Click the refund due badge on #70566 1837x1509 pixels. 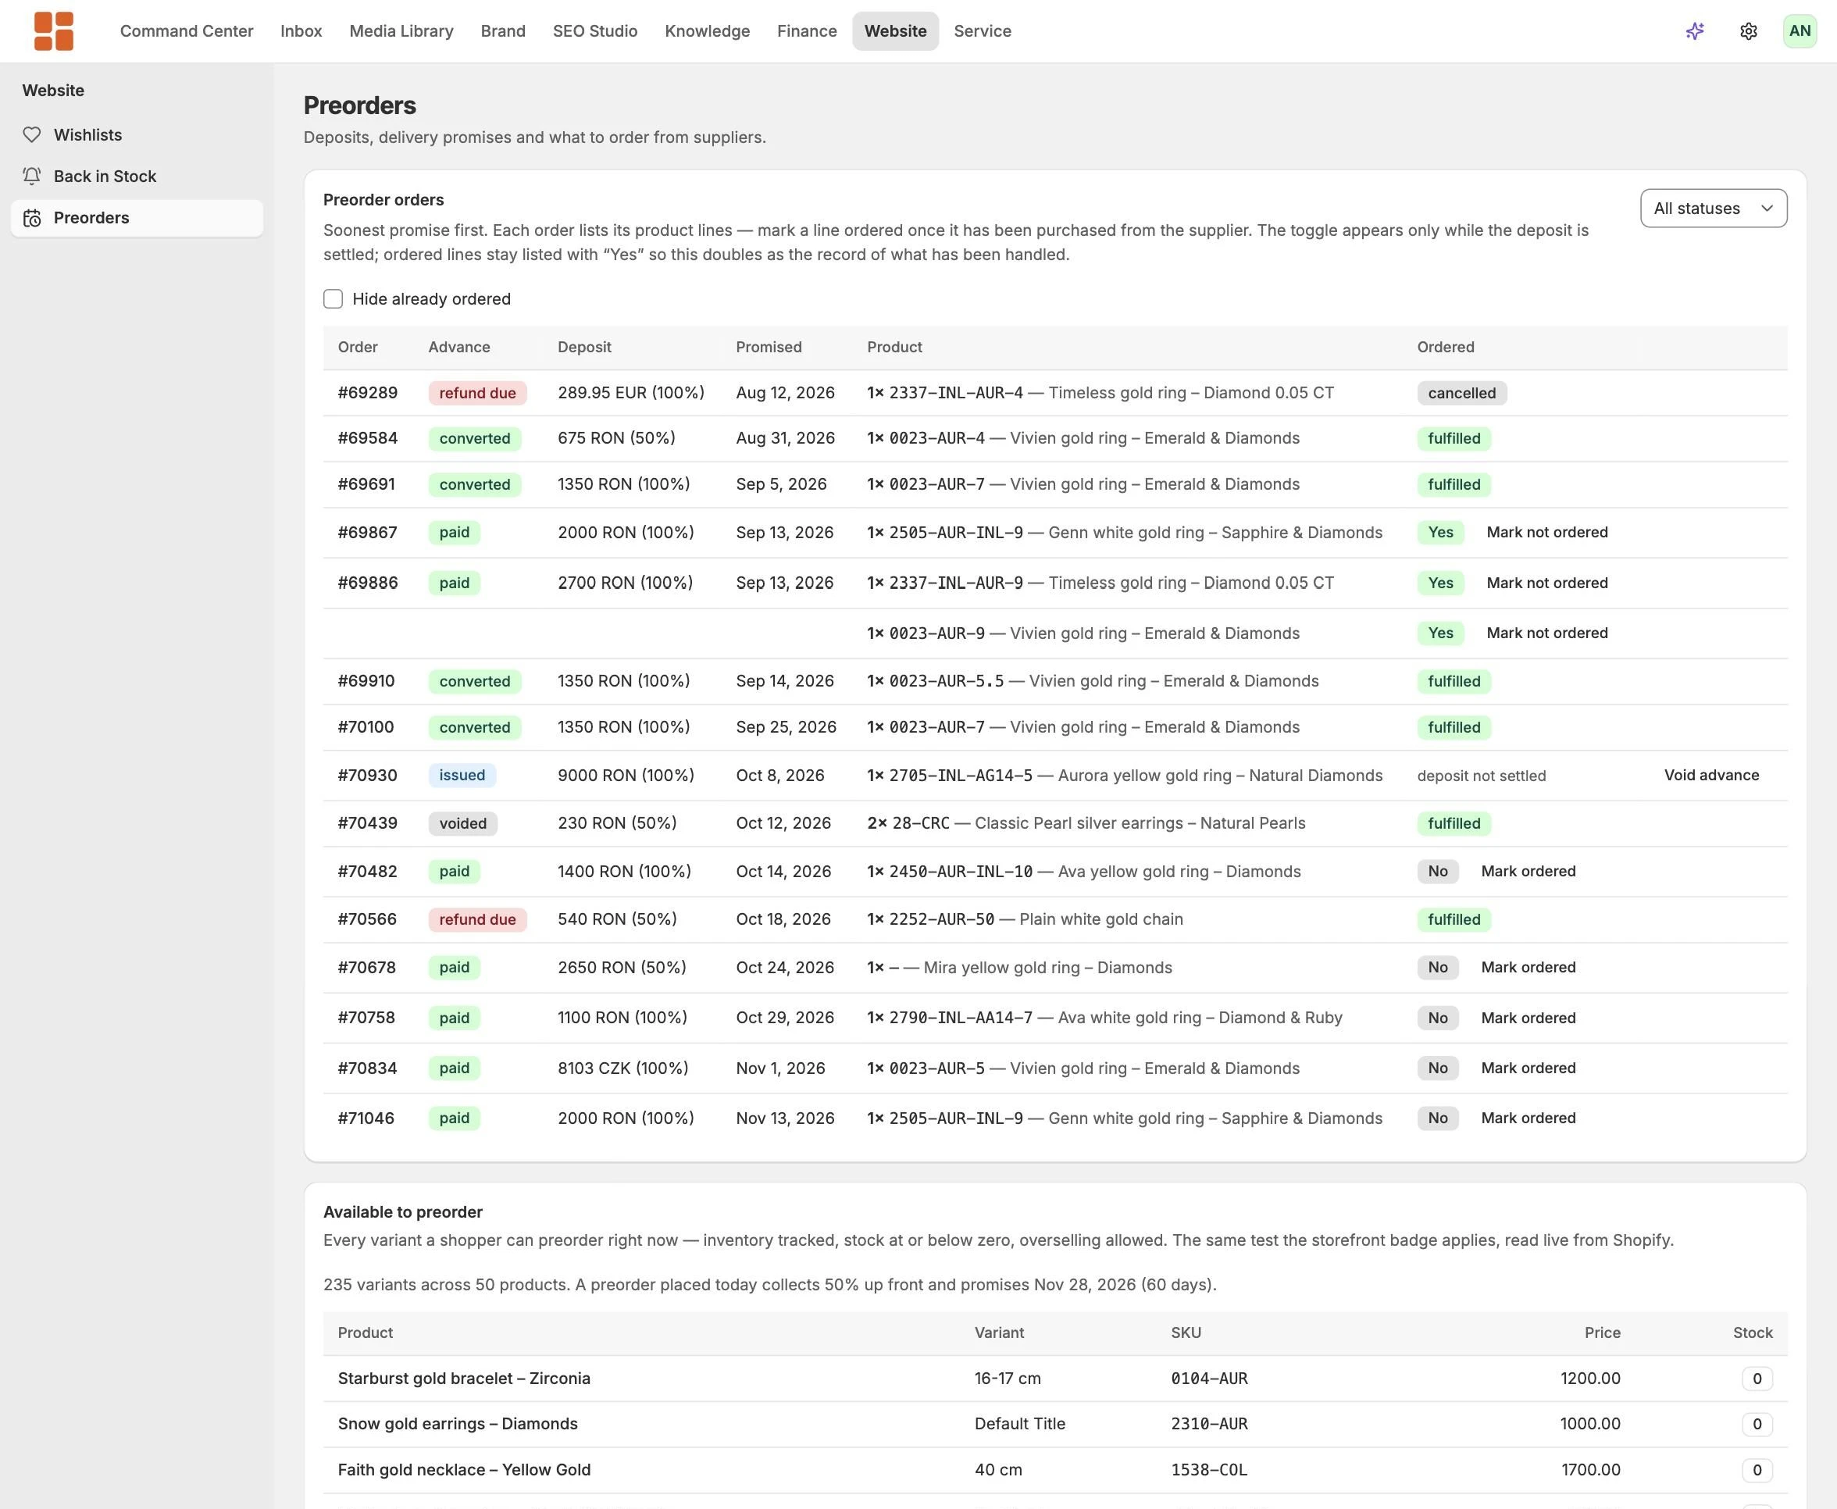tap(477, 919)
